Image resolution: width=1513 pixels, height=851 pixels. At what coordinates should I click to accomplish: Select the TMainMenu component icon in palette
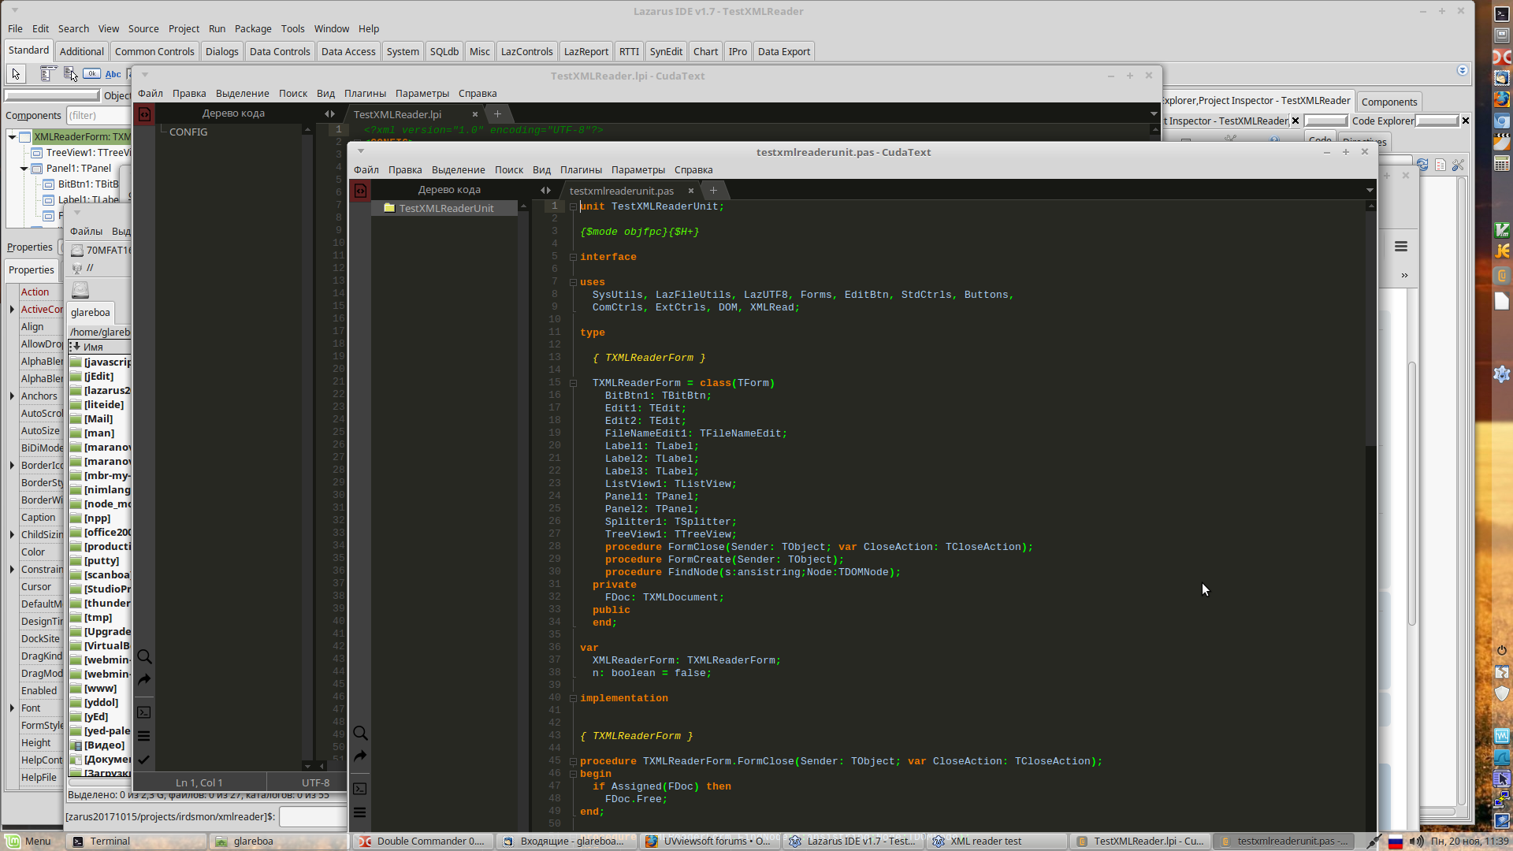(47, 74)
